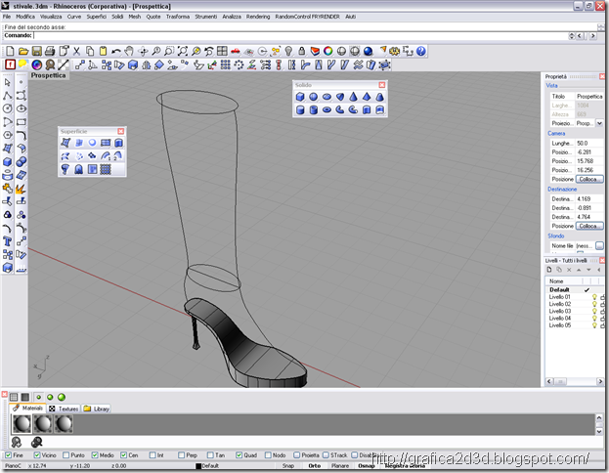The width and height of the screenshot is (609, 473).
Task: Select the Sphere tool in Solido palette
Action: coord(313,97)
